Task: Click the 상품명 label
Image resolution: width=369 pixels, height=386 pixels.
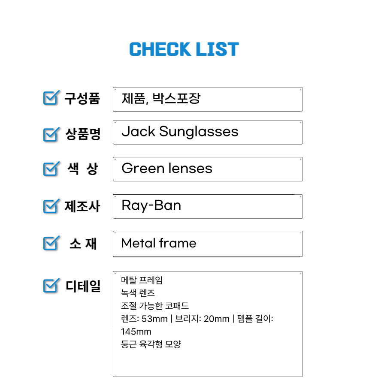Action: pyautogui.click(x=83, y=134)
